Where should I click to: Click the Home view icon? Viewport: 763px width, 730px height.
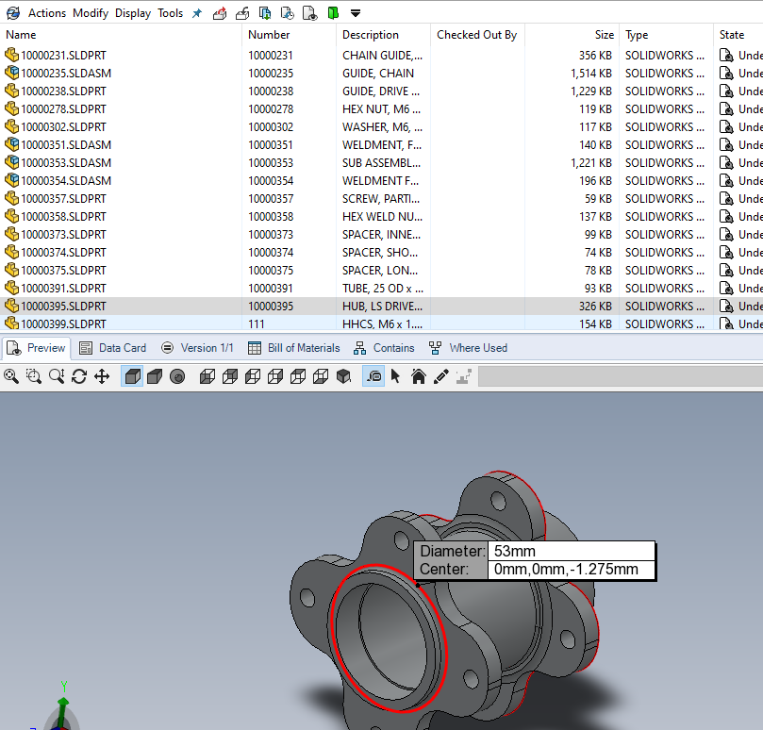pos(419,376)
